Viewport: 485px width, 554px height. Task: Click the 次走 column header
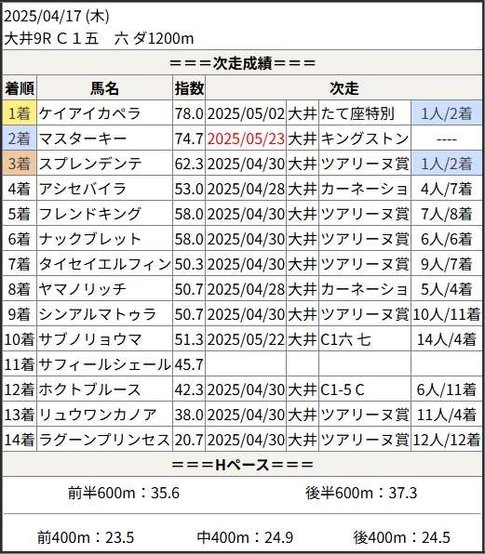[x=344, y=87]
